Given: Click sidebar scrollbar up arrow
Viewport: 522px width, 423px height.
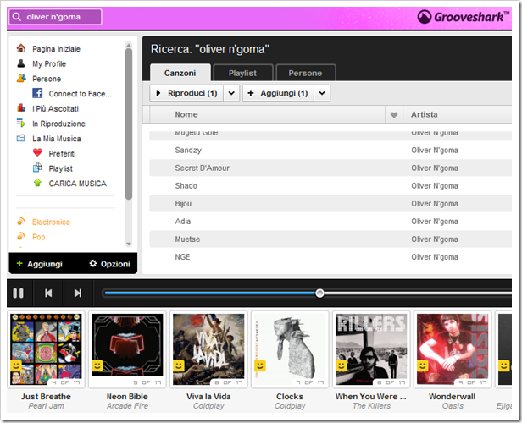Looking at the screenshot, I should (129, 45).
